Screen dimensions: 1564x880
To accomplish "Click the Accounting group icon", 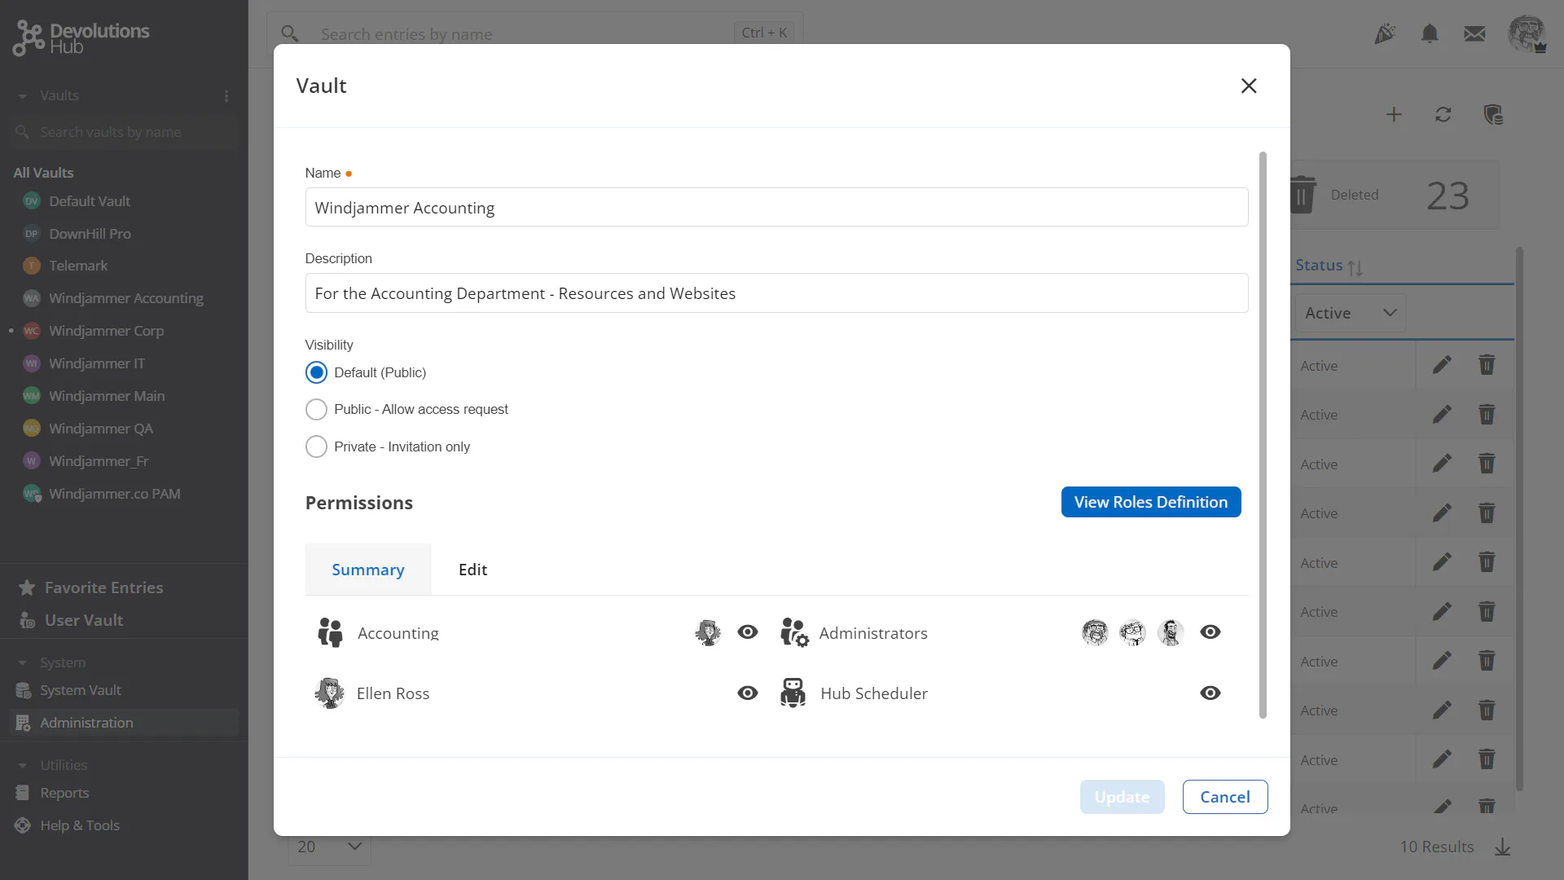I will (x=330, y=633).
